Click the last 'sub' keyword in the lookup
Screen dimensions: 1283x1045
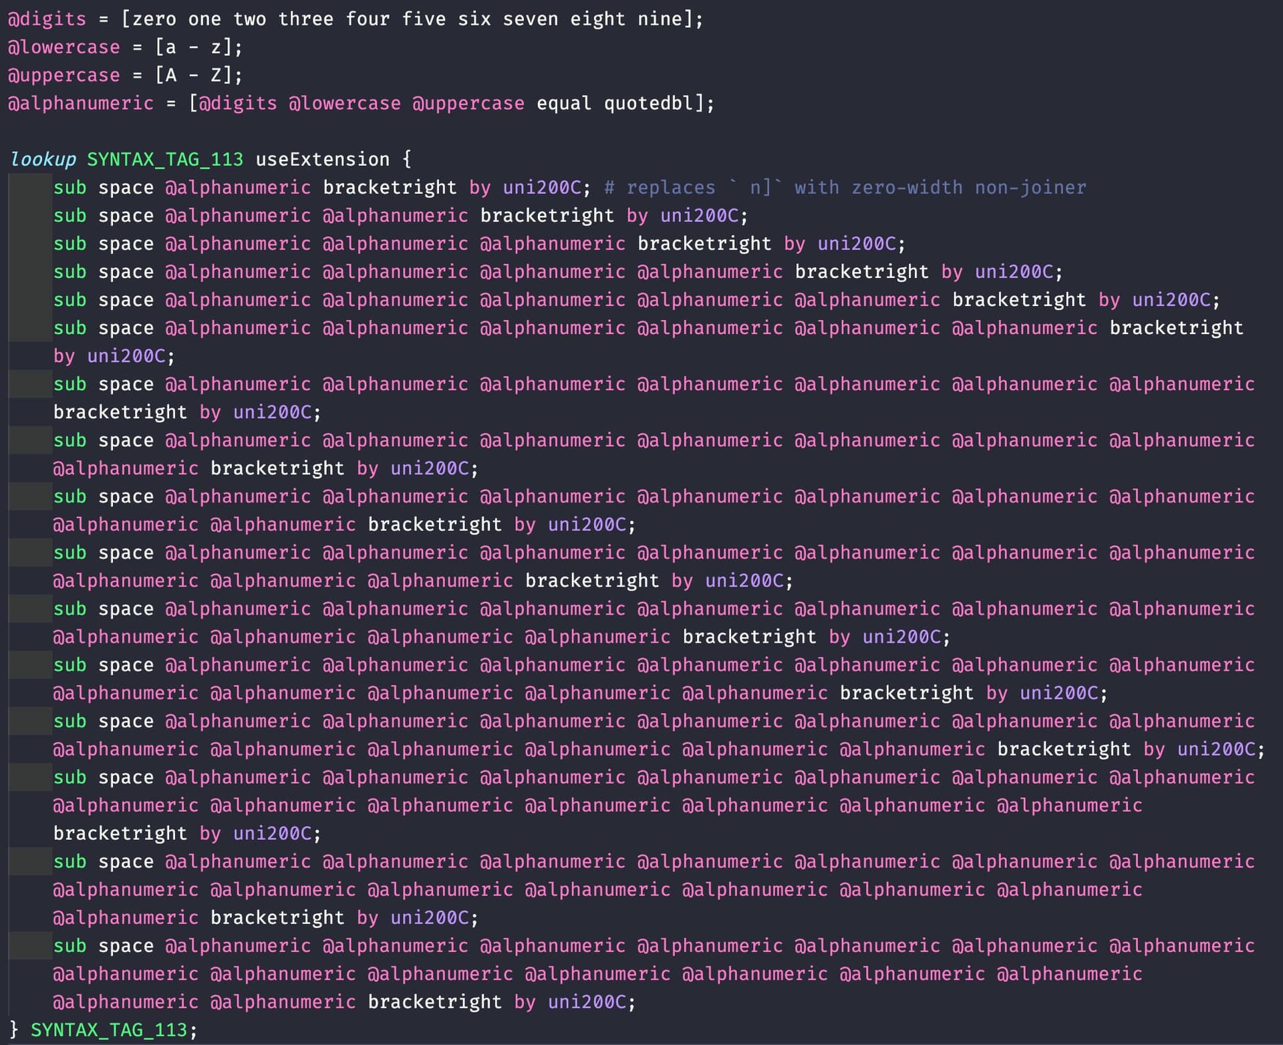(x=69, y=946)
